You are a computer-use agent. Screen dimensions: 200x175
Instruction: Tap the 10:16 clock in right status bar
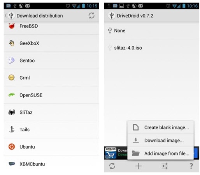coord(192,6)
